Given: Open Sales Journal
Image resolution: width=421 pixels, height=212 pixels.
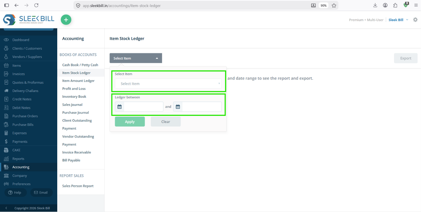Looking at the screenshot, I should (x=72, y=105).
